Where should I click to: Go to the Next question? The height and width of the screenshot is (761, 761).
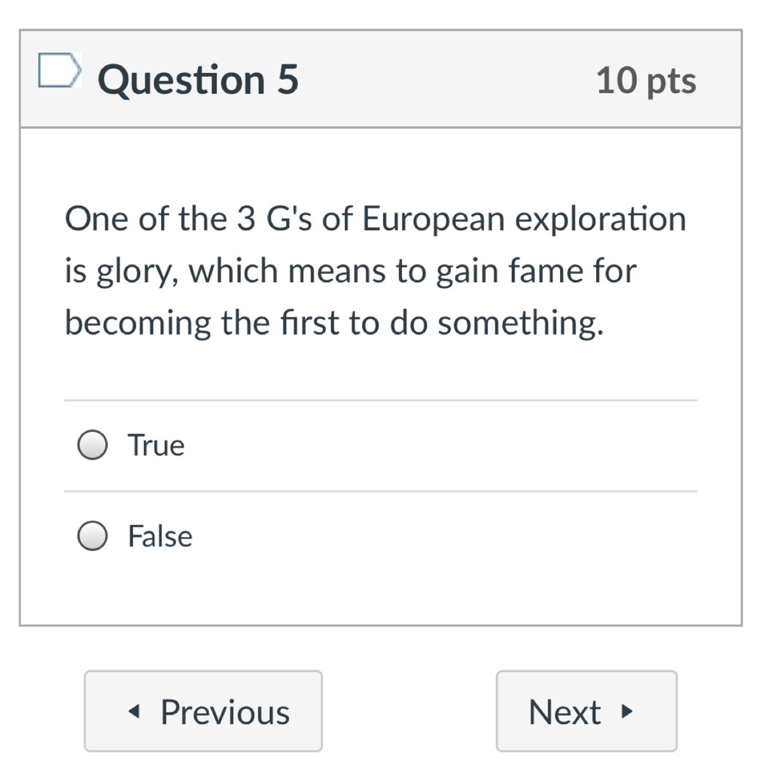586,711
